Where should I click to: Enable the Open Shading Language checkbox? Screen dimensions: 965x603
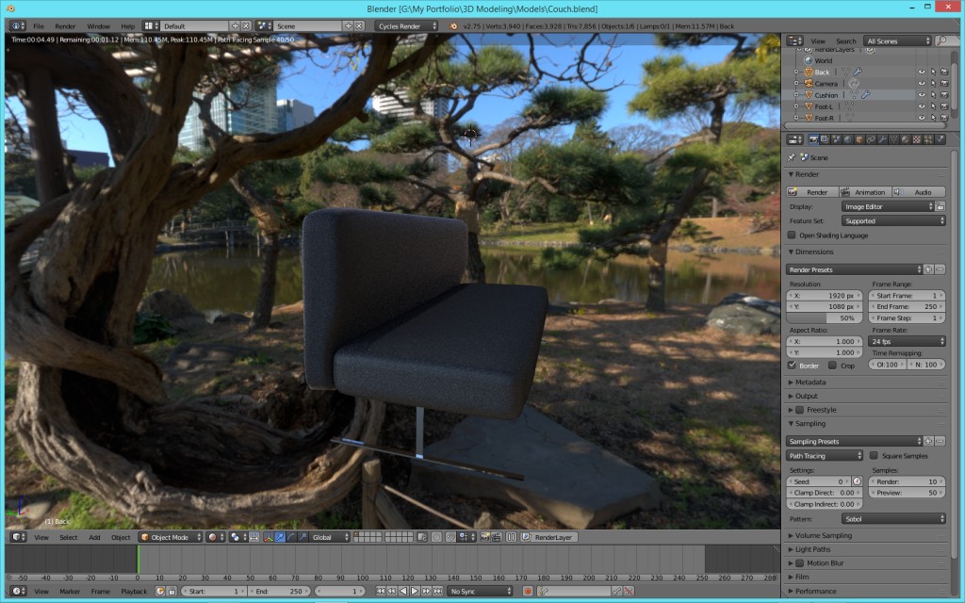(791, 236)
